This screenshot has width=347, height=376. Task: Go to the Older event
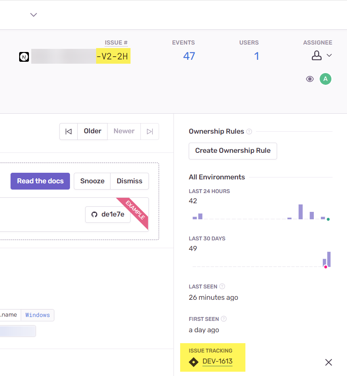tap(93, 131)
